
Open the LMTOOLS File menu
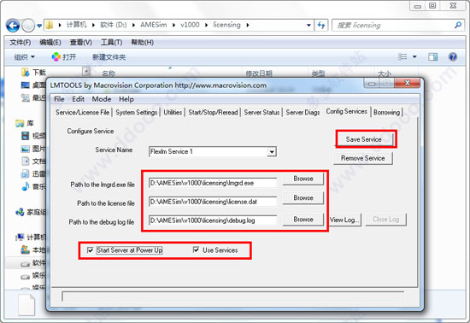[59, 99]
